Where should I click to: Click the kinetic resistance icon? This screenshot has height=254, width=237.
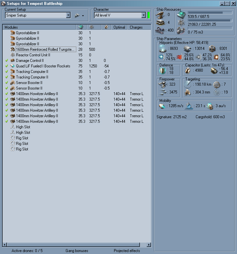coord(199,57)
